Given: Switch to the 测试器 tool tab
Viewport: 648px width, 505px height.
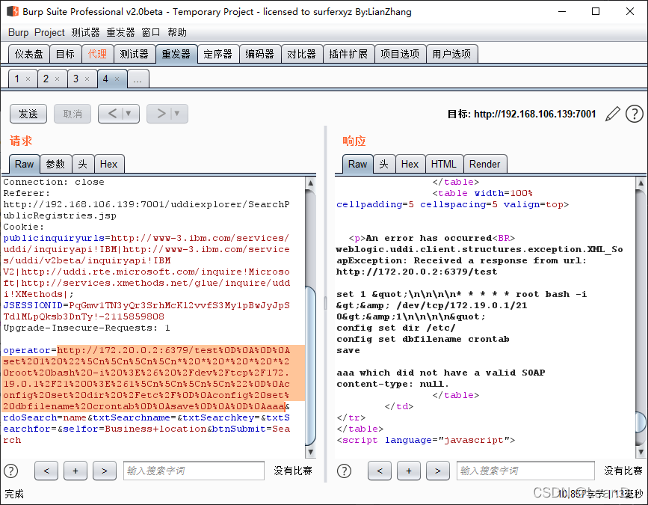Looking at the screenshot, I should click(135, 54).
